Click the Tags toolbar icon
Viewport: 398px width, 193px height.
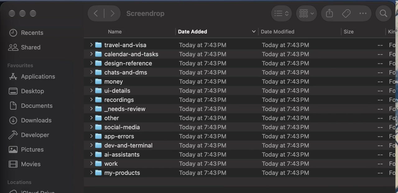coord(346,13)
